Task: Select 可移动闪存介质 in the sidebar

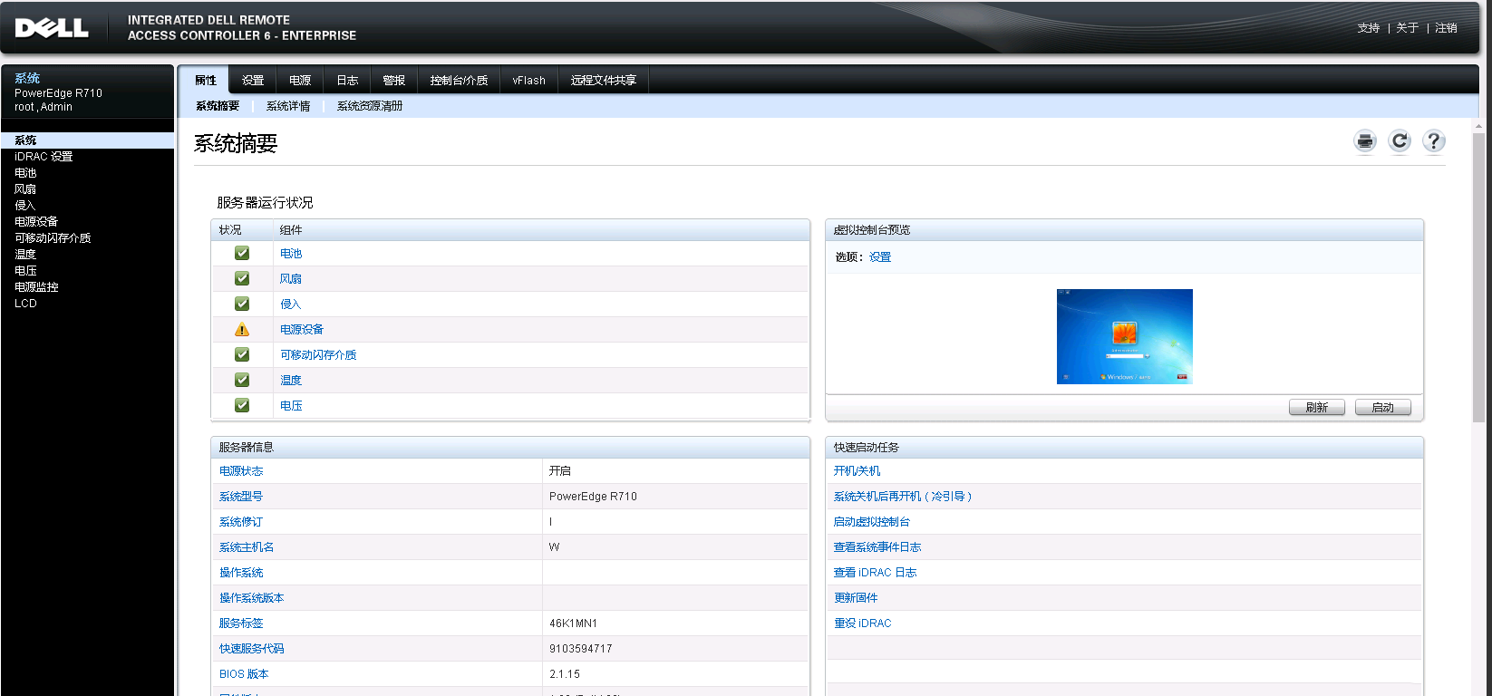Action: tap(53, 238)
